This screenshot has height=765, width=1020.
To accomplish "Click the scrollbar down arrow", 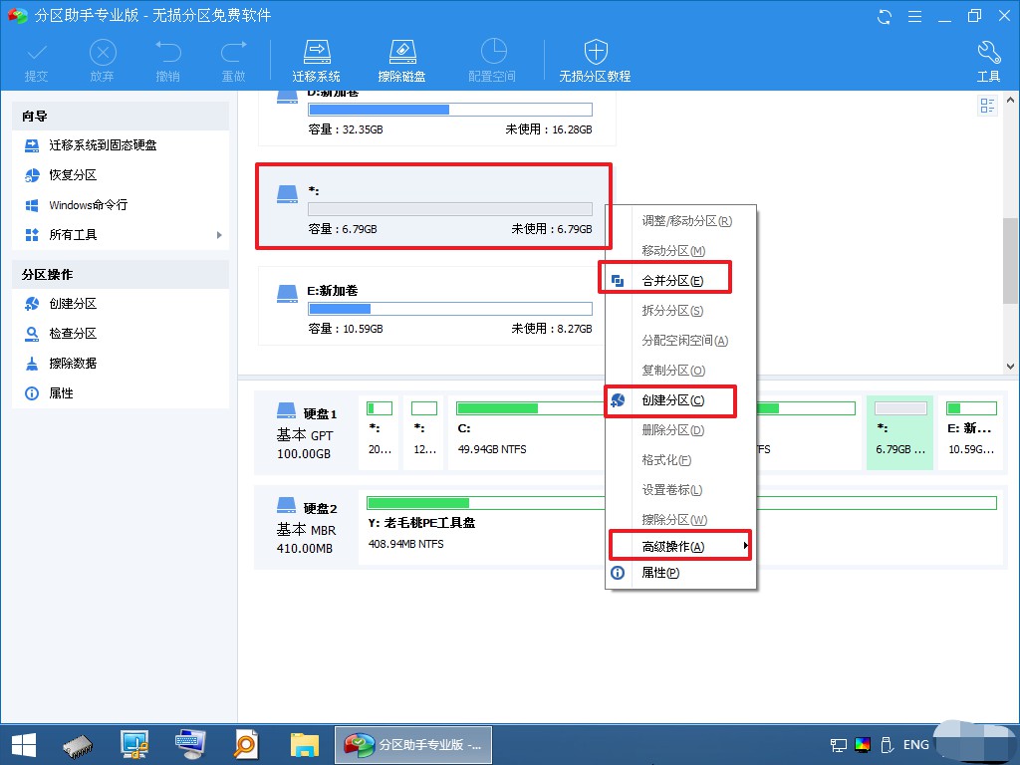I will pos(1010,367).
